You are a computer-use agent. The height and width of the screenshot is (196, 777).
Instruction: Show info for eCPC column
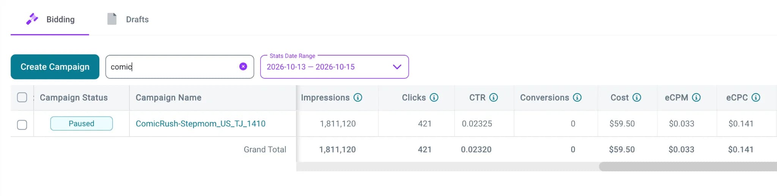pyautogui.click(x=756, y=98)
